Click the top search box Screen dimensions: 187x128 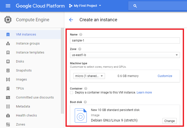[157, 6]
